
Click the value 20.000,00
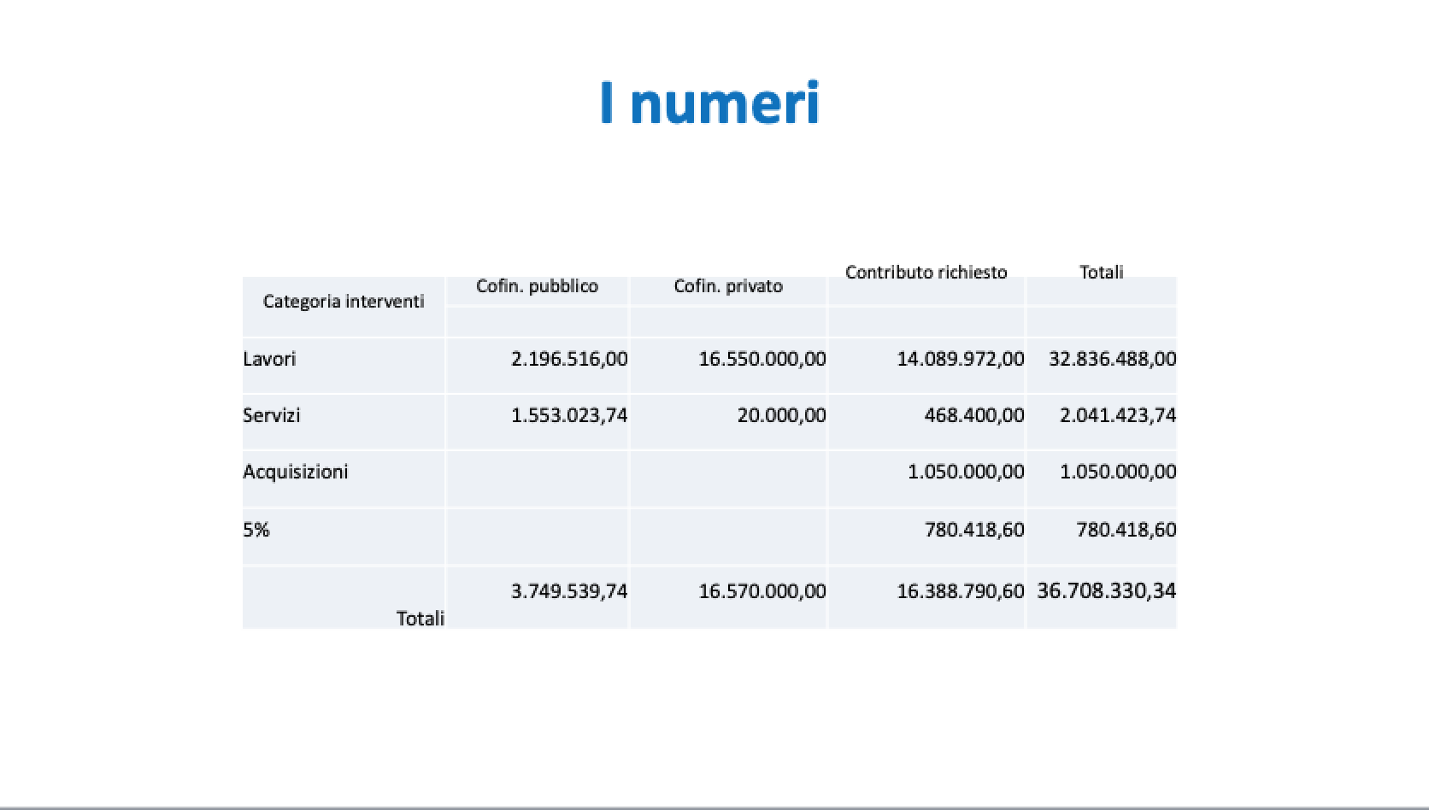[x=782, y=415]
